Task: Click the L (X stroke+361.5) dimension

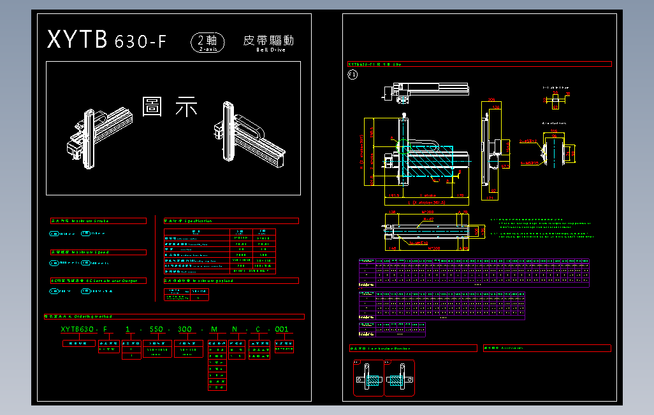Action: coord(426,202)
